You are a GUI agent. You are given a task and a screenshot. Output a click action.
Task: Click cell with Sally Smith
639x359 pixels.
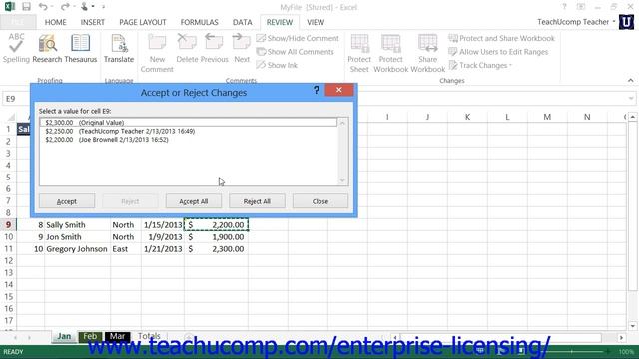pyautogui.click(x=77, y=225)
